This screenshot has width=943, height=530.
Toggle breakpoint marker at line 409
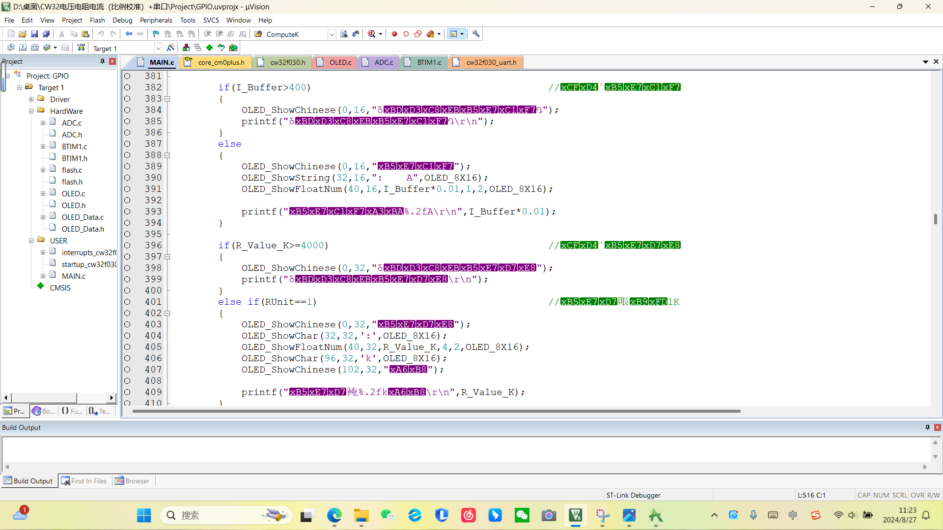[x=127, y=392]
